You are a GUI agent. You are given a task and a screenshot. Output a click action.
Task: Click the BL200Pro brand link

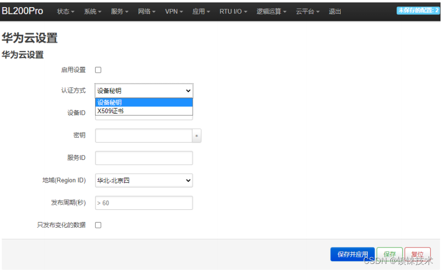tap(22, 11)
